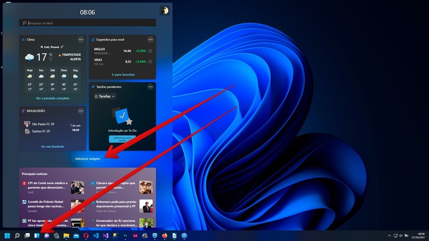
Task: Launch Adobe XD from the taskbar
Action: point(135,235)
